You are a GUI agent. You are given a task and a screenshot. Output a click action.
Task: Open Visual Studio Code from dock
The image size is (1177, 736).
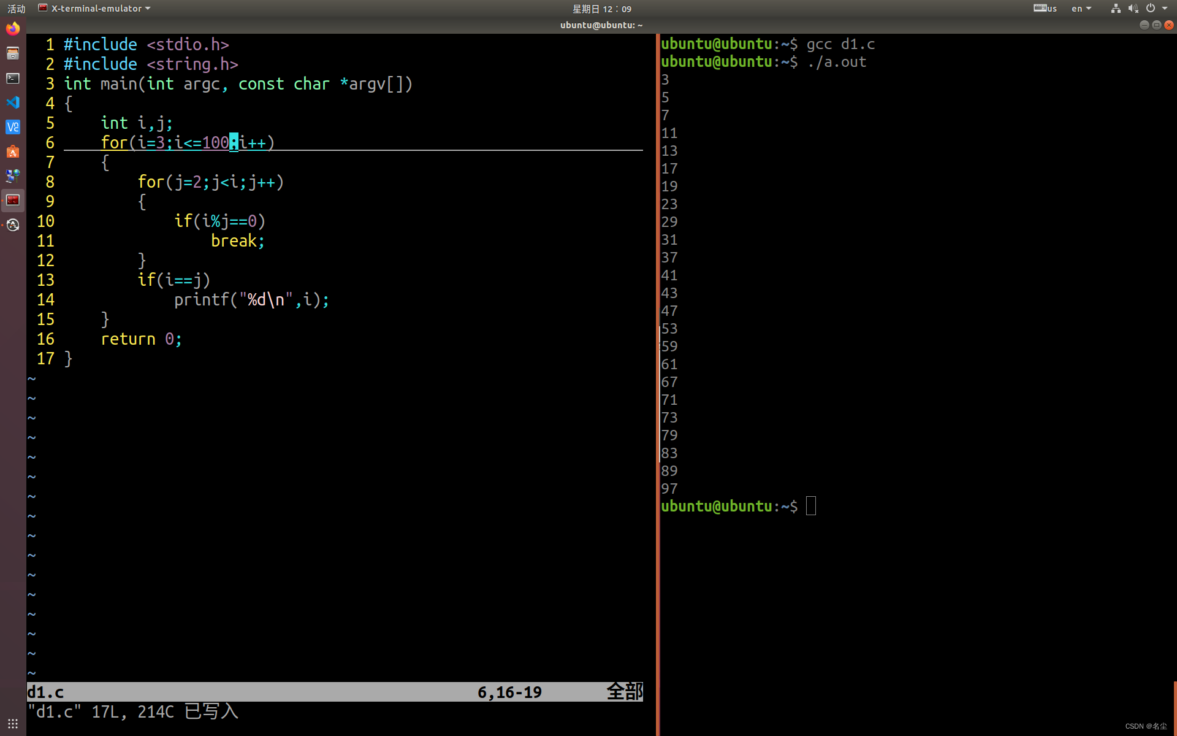pos(13,102)
